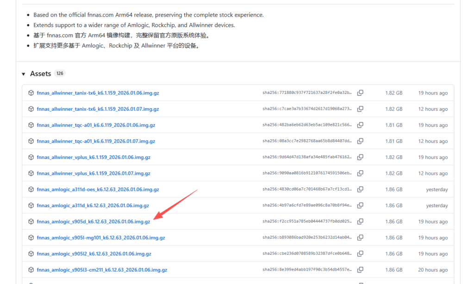Image resolution: width=474 pixels, height=284 pixels.
Task: Open fnnas_amlogic_s905l3-cm211 image link
Action: 102,270
